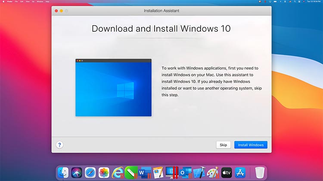
Task: Open the Help menu in menu bar
Action: [x=47, y=1]
